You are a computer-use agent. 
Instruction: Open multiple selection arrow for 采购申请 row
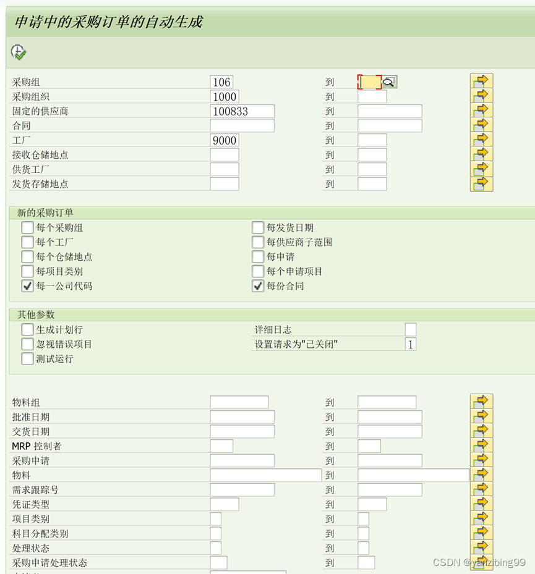pyautogui.click(x=481, y=460)
